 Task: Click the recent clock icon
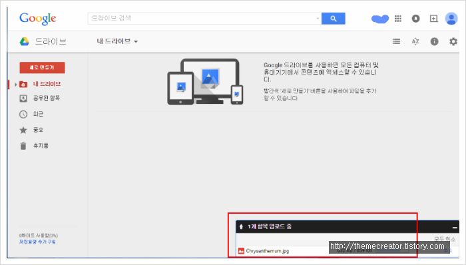click(23, 114)
